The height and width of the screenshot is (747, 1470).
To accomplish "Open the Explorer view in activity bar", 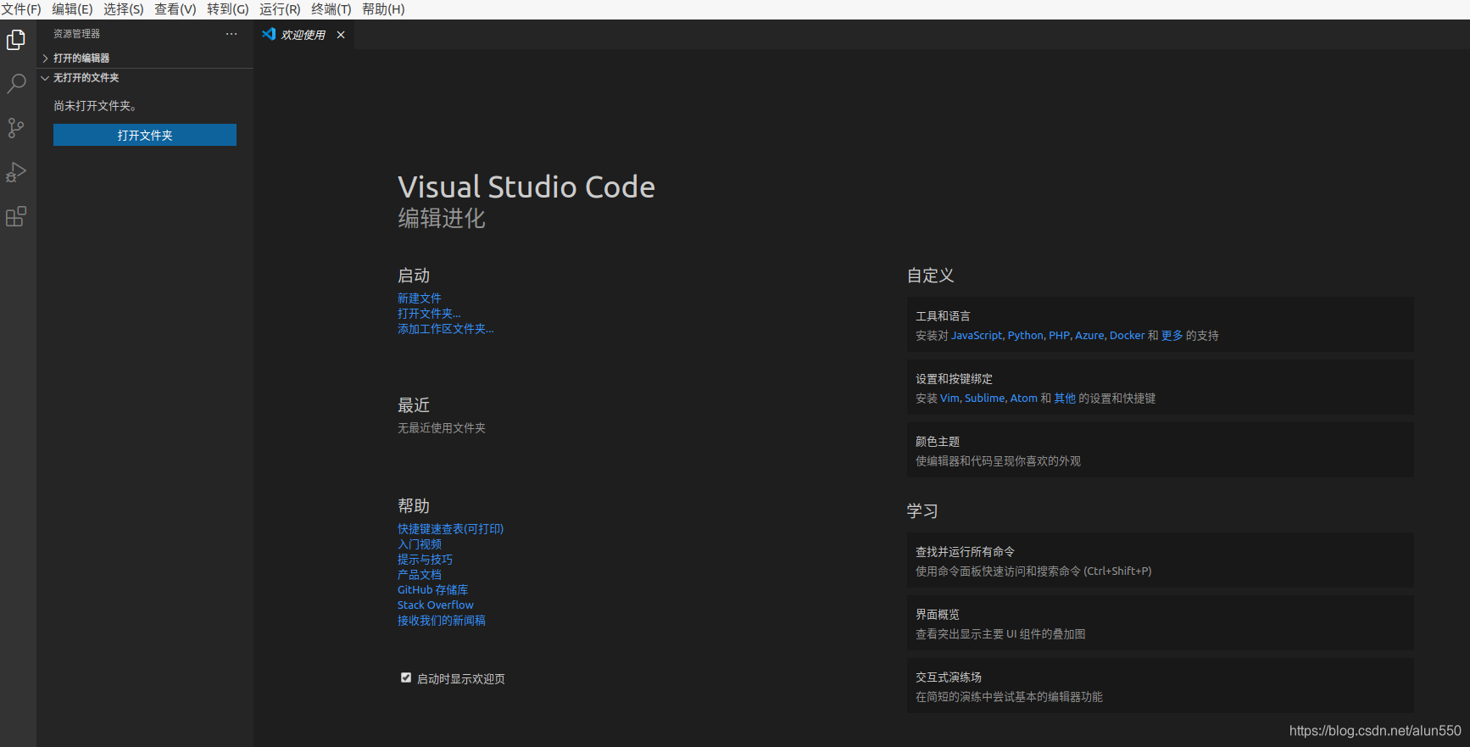I will click(16, 40).
